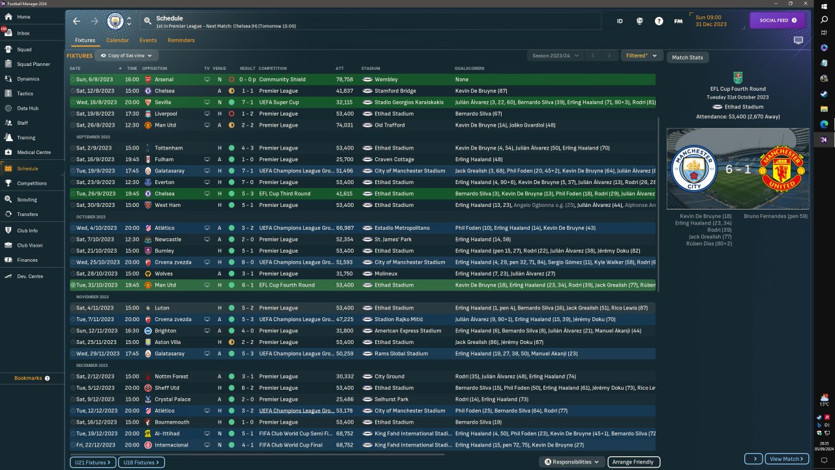Image resolution: width=835 pixels, height=470 pixels.
Task: Switch to the Calendar tab
Action: tap(117, 40)
